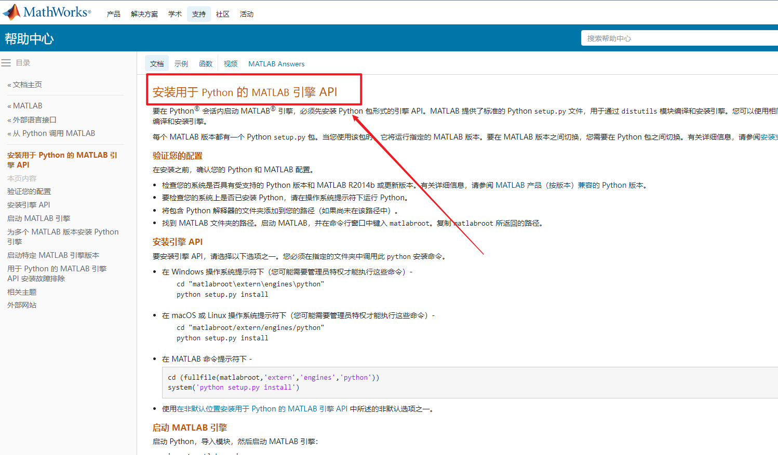Open sidebar link 为多个 MATLAB 版本安装 Python 引擎
778x455 pixels.
point(63,237)
